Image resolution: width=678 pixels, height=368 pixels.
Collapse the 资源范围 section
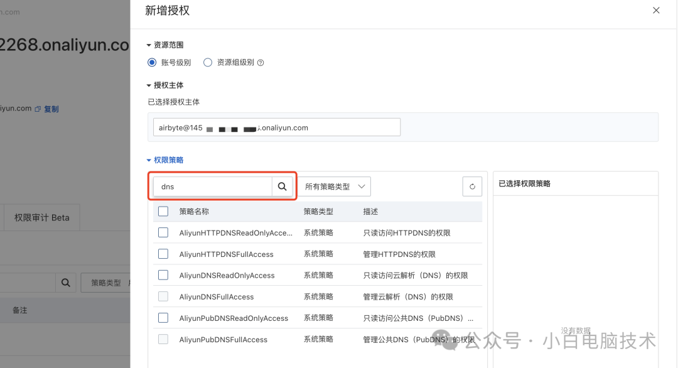tap(164, 45)
